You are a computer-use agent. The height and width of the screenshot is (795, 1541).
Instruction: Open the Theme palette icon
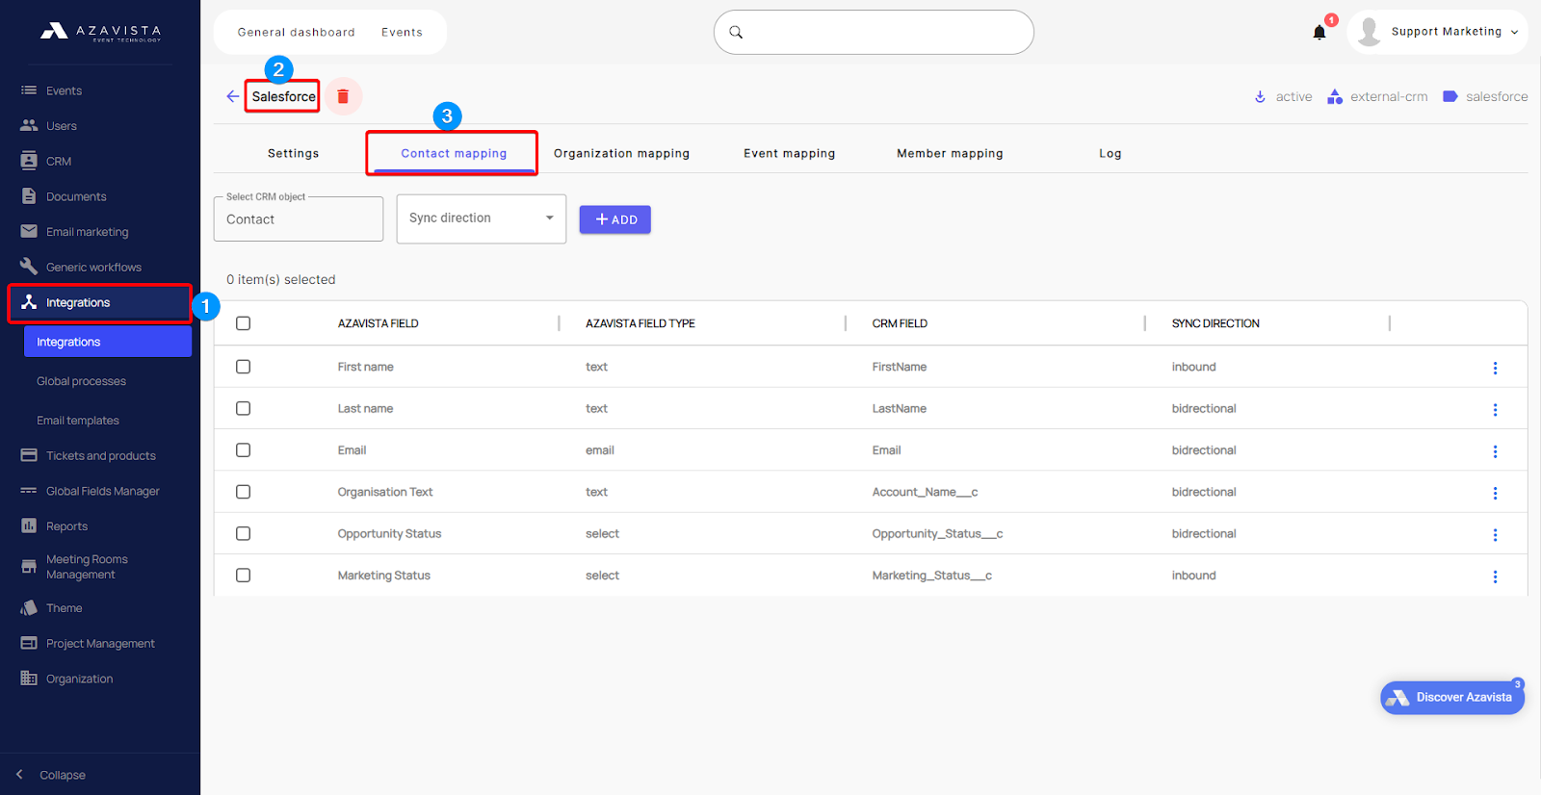29,607
